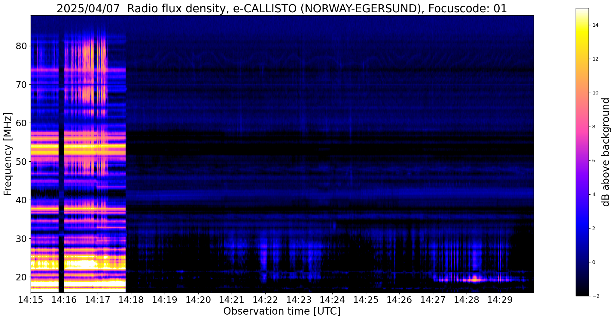Click the 70 MHz frequency tick label
The image size is (615, 320).
click(x=21, y=84)
